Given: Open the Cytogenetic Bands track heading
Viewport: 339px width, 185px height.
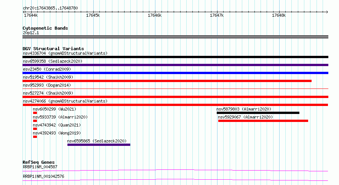Looking at the screenshot, I should 45,28.
